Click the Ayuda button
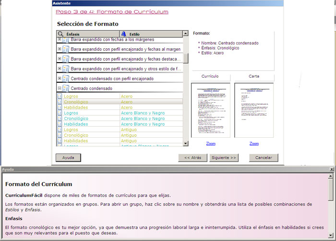336x241 pixels. (x=68, y=157)
